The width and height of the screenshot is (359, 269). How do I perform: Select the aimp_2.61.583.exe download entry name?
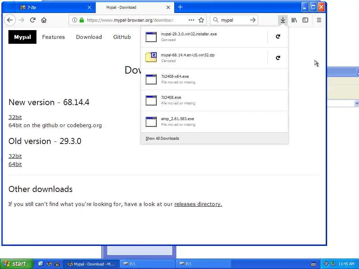pyautogui.click(x=177, y=119)
